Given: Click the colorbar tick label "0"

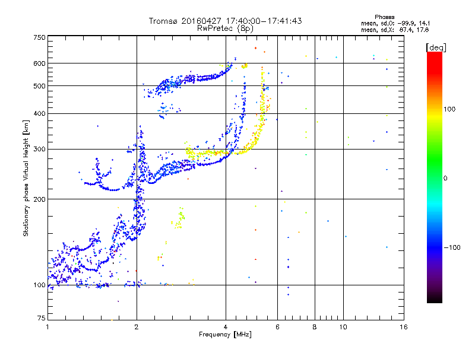Looking at the screenshot, I should (445, 179).
